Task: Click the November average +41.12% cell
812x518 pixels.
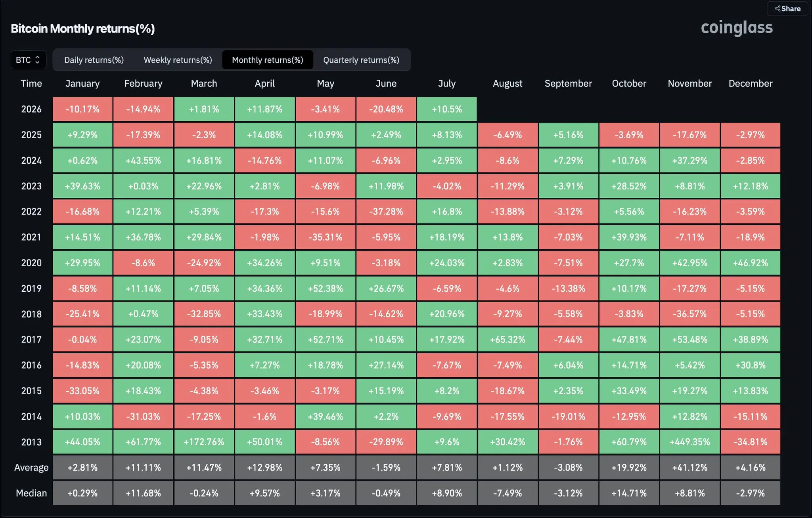Action: (689, 468)
